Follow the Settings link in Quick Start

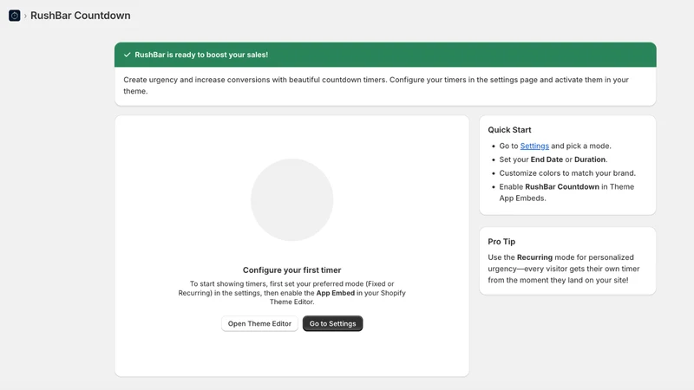[534, 146]
